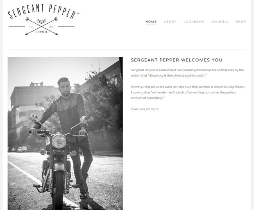This screenshot has height=210, width=254.
Task: Click the stacked chevrons symbol in logo
Action: (41, 21)
